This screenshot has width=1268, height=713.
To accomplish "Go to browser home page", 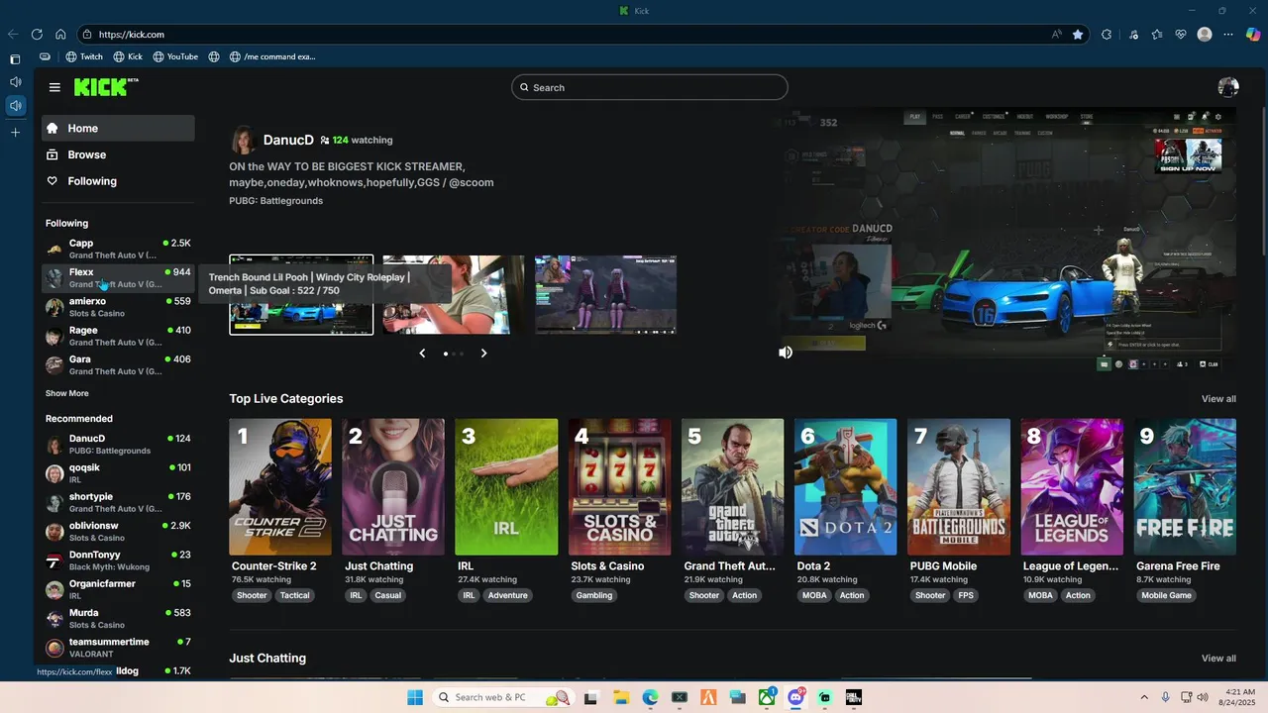I will (x=60, y=34).
